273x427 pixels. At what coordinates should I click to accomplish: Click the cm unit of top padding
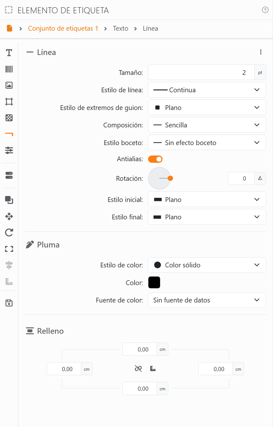click(x=163, y=349)
